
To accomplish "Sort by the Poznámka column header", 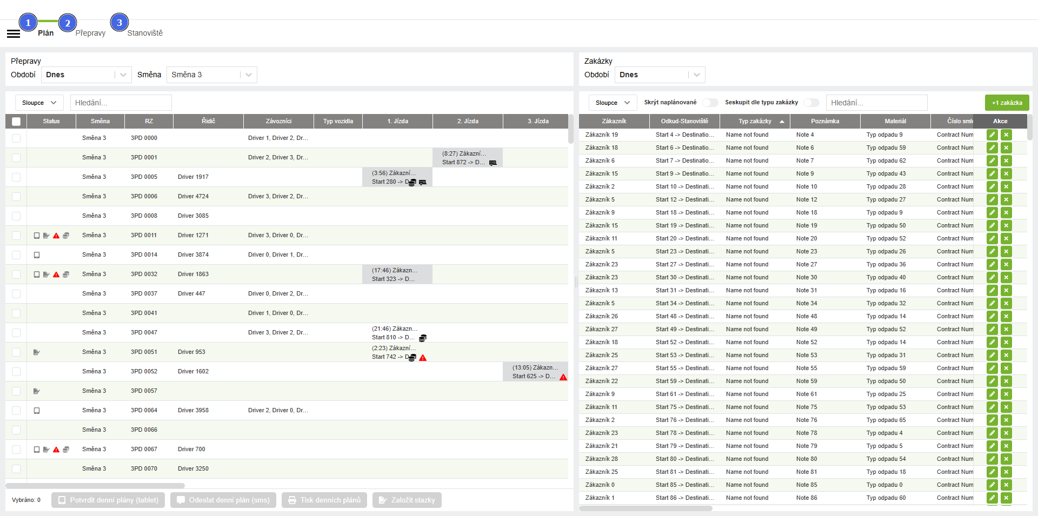I will pyautogui.click(x=825, y=121).
